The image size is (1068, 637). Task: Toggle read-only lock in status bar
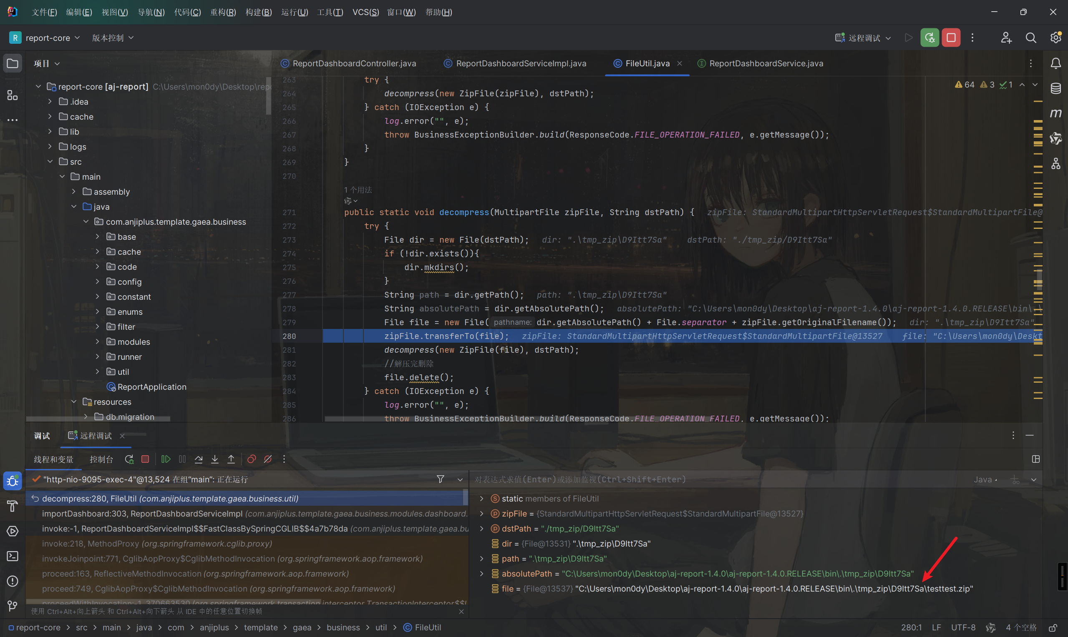point(1053,628)
